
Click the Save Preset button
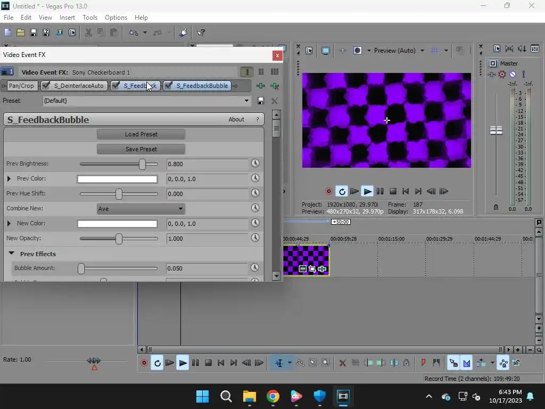click(x=141, y=149)
